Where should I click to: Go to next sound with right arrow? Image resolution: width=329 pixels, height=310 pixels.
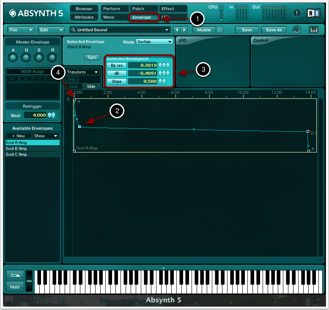click(x=184, y=30)
